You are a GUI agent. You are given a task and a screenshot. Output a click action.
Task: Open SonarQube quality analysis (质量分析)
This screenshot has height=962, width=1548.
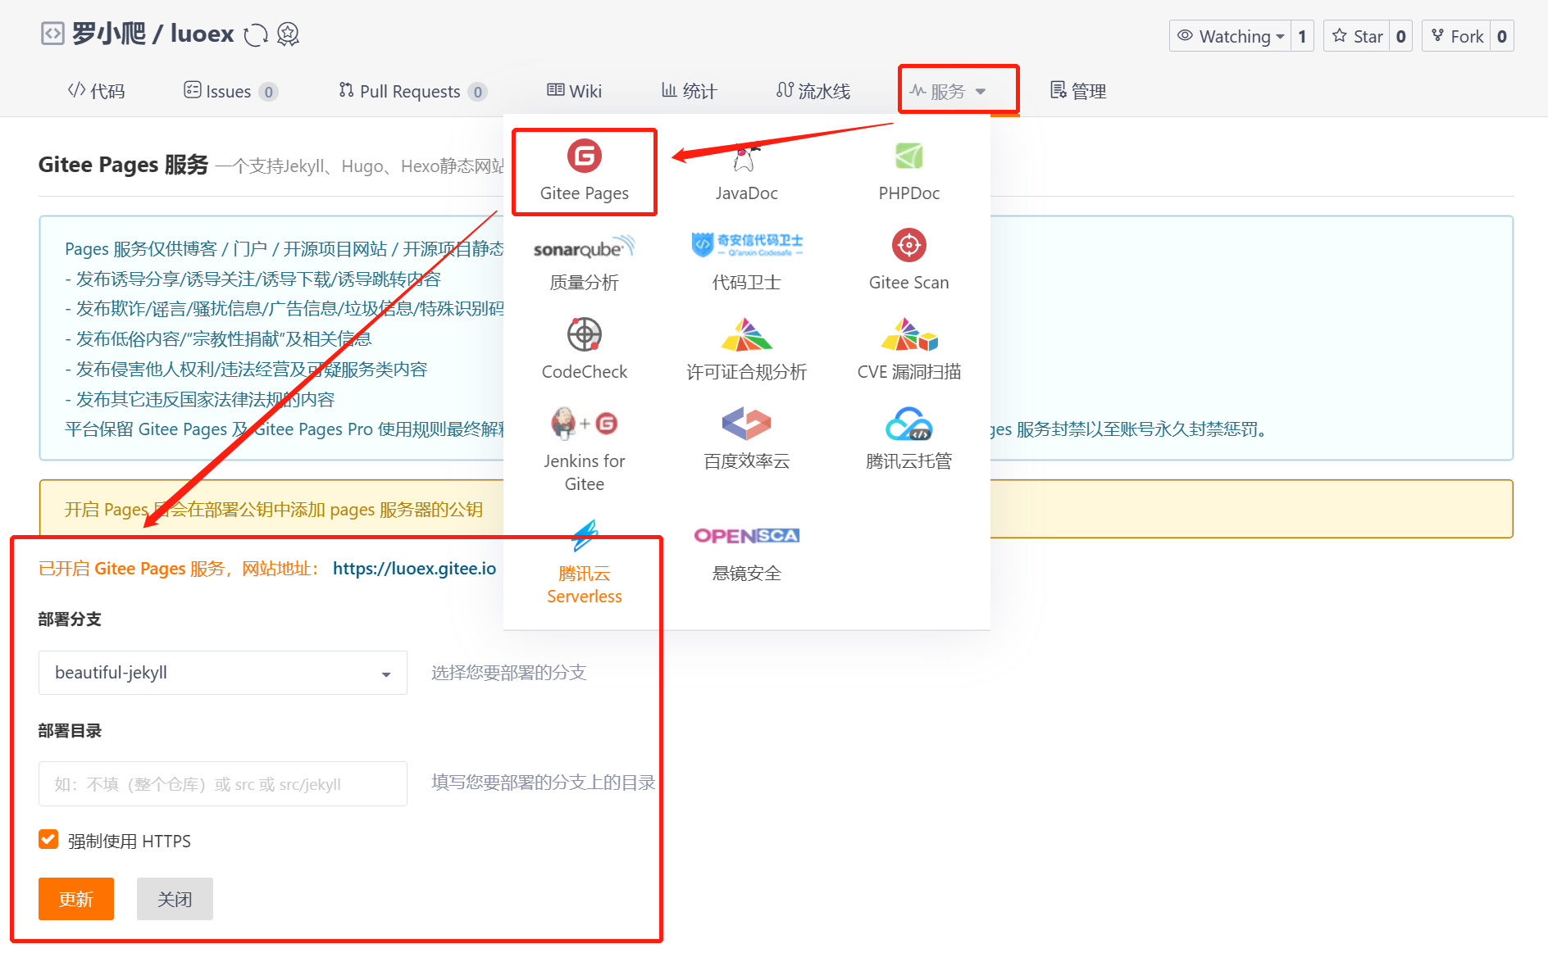coord(584,261)
